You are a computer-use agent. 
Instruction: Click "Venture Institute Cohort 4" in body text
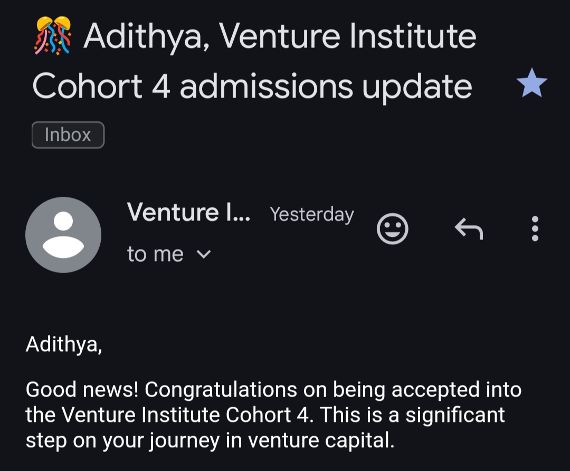[184, 415]
